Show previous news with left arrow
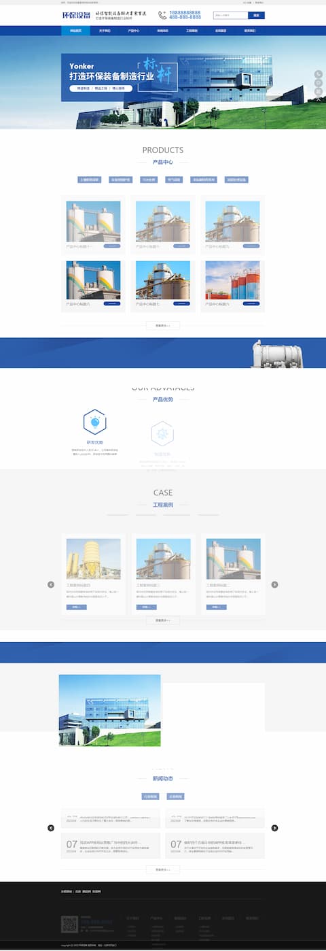Image resolution: width=326 pixels, height=951 pixels. point(51,828)
